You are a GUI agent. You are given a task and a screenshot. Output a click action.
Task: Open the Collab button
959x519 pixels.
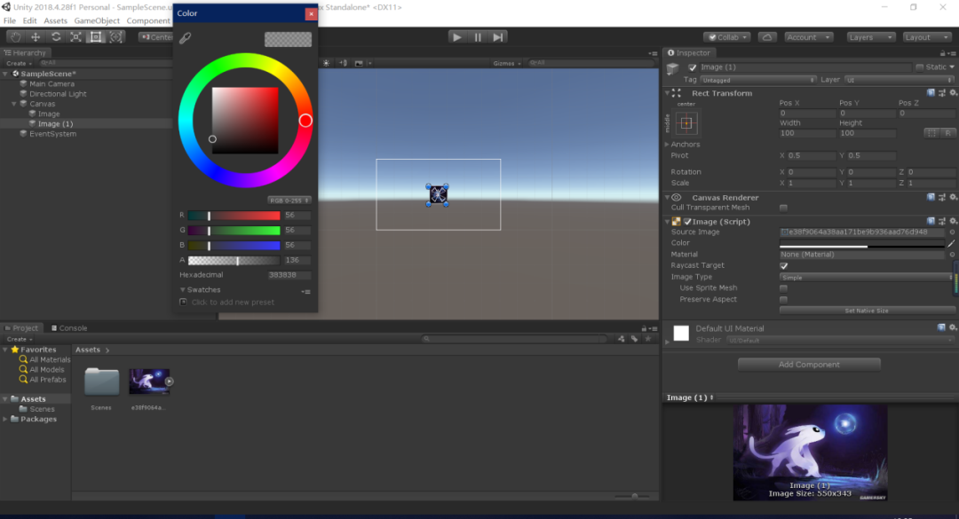coord(726,37)
